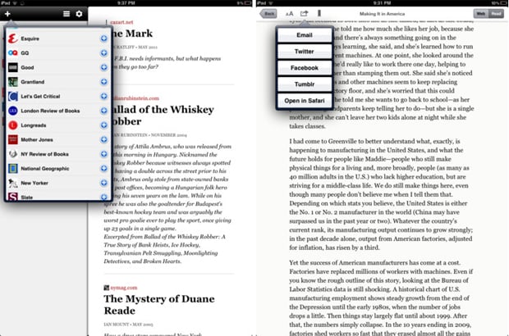Click the Mother Jones logo icon
The height and width of the screenshot is (336, 509).
click(x=12, y=139)
